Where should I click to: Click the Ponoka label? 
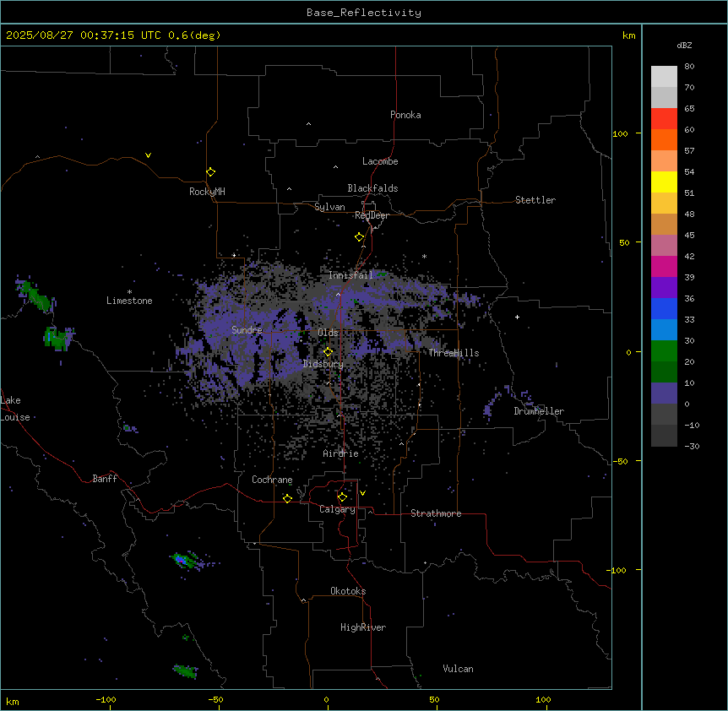tap(405, 115)
